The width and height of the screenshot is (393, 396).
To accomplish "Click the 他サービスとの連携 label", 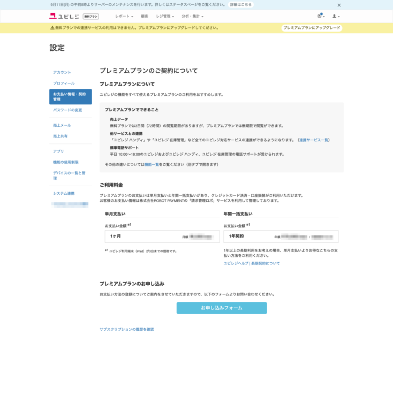I will click(x=126, y=134).
